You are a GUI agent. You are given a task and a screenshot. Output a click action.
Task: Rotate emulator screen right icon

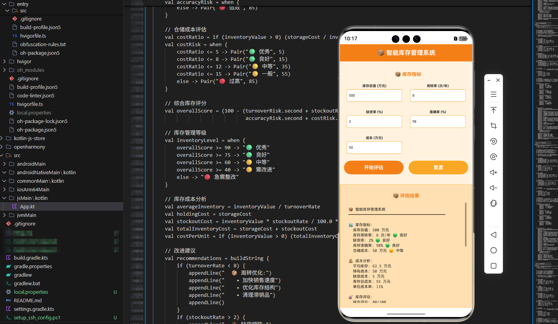pos(494,157)
